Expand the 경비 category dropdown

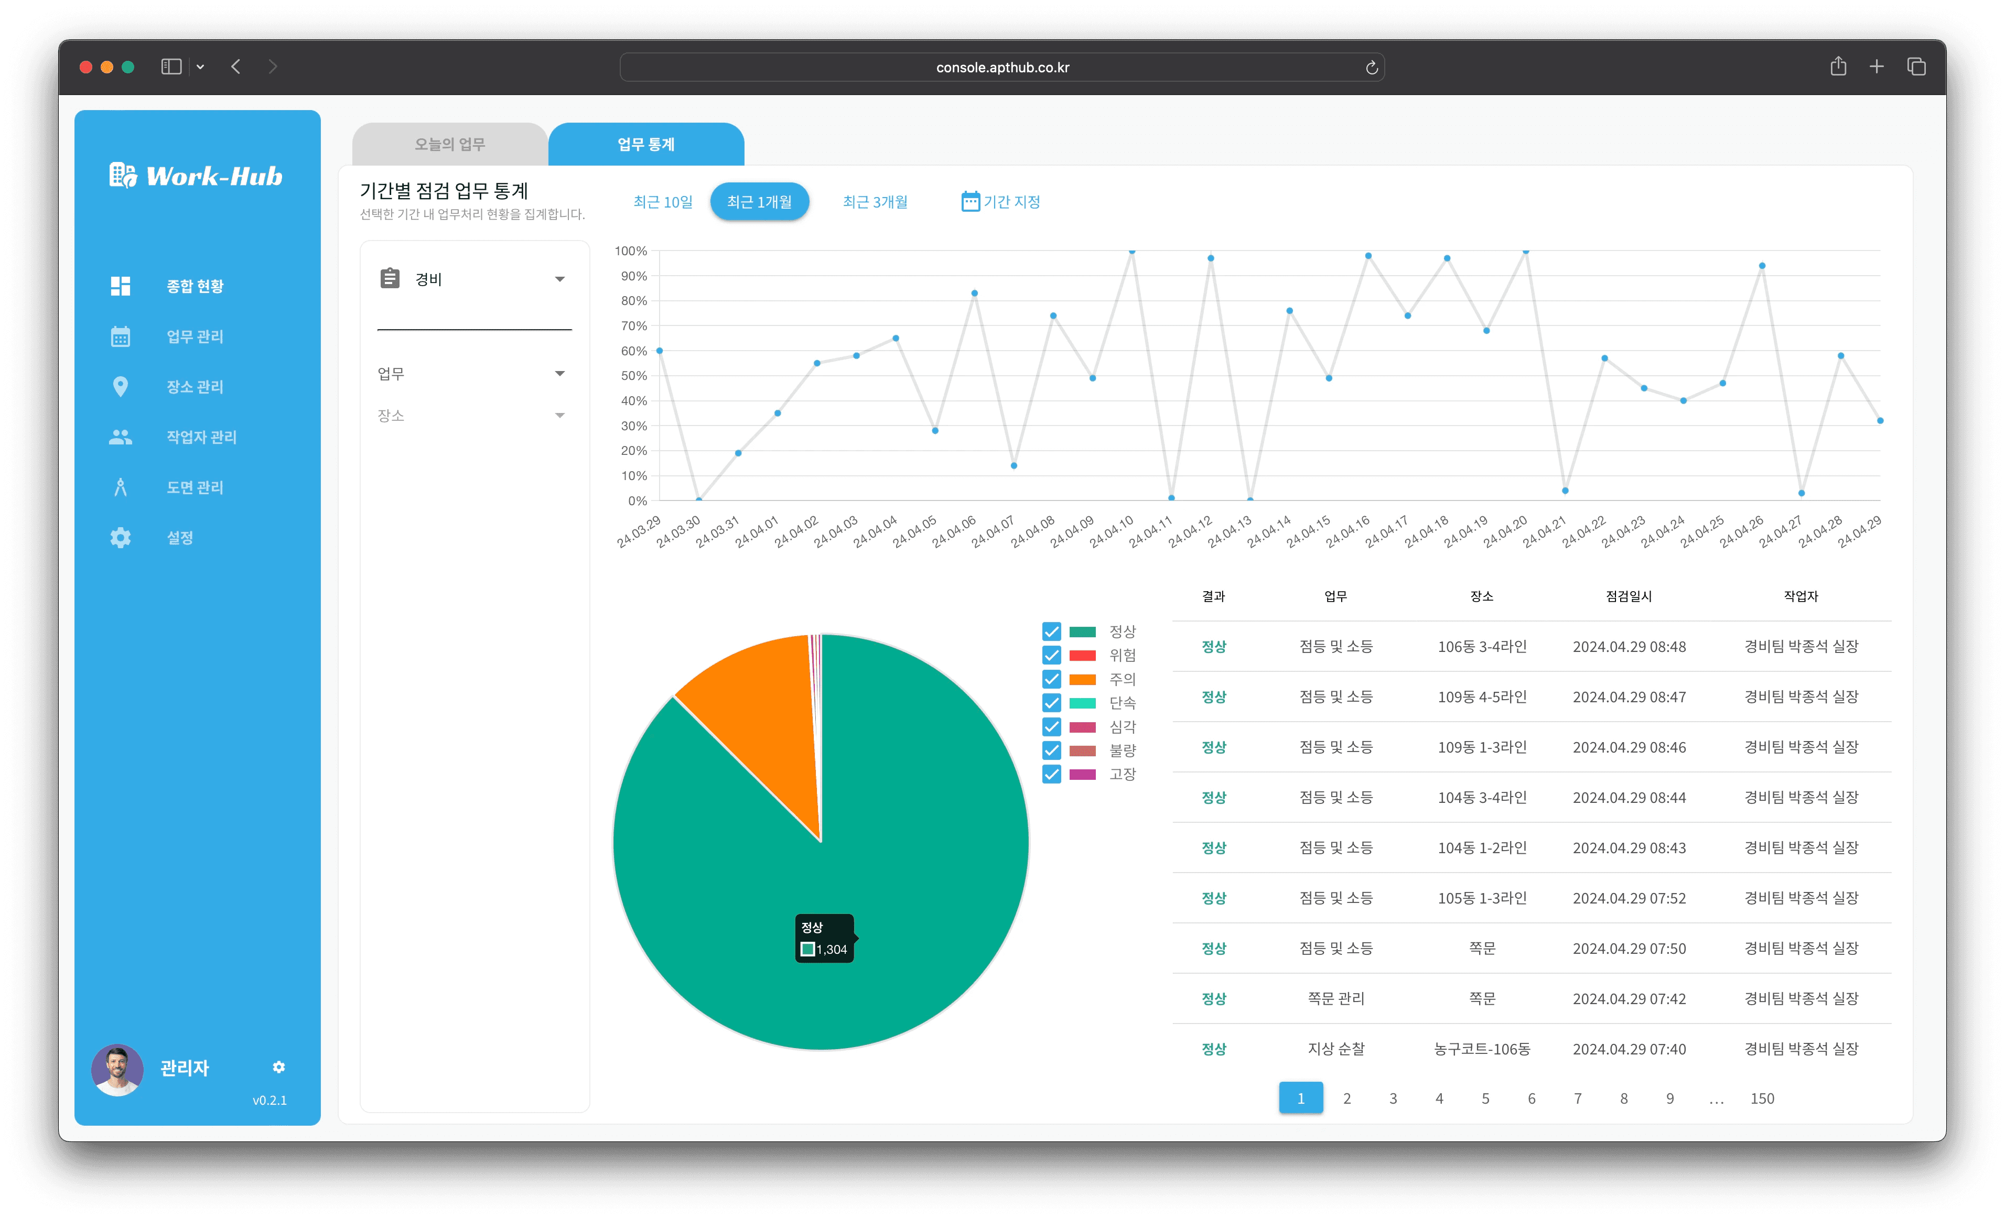[560, 279]
